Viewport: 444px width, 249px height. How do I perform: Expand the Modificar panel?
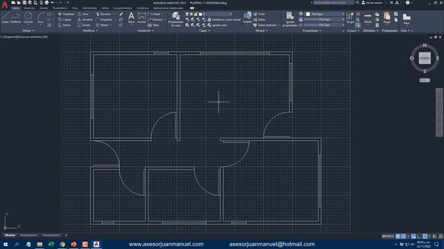(x=90, y=30)
